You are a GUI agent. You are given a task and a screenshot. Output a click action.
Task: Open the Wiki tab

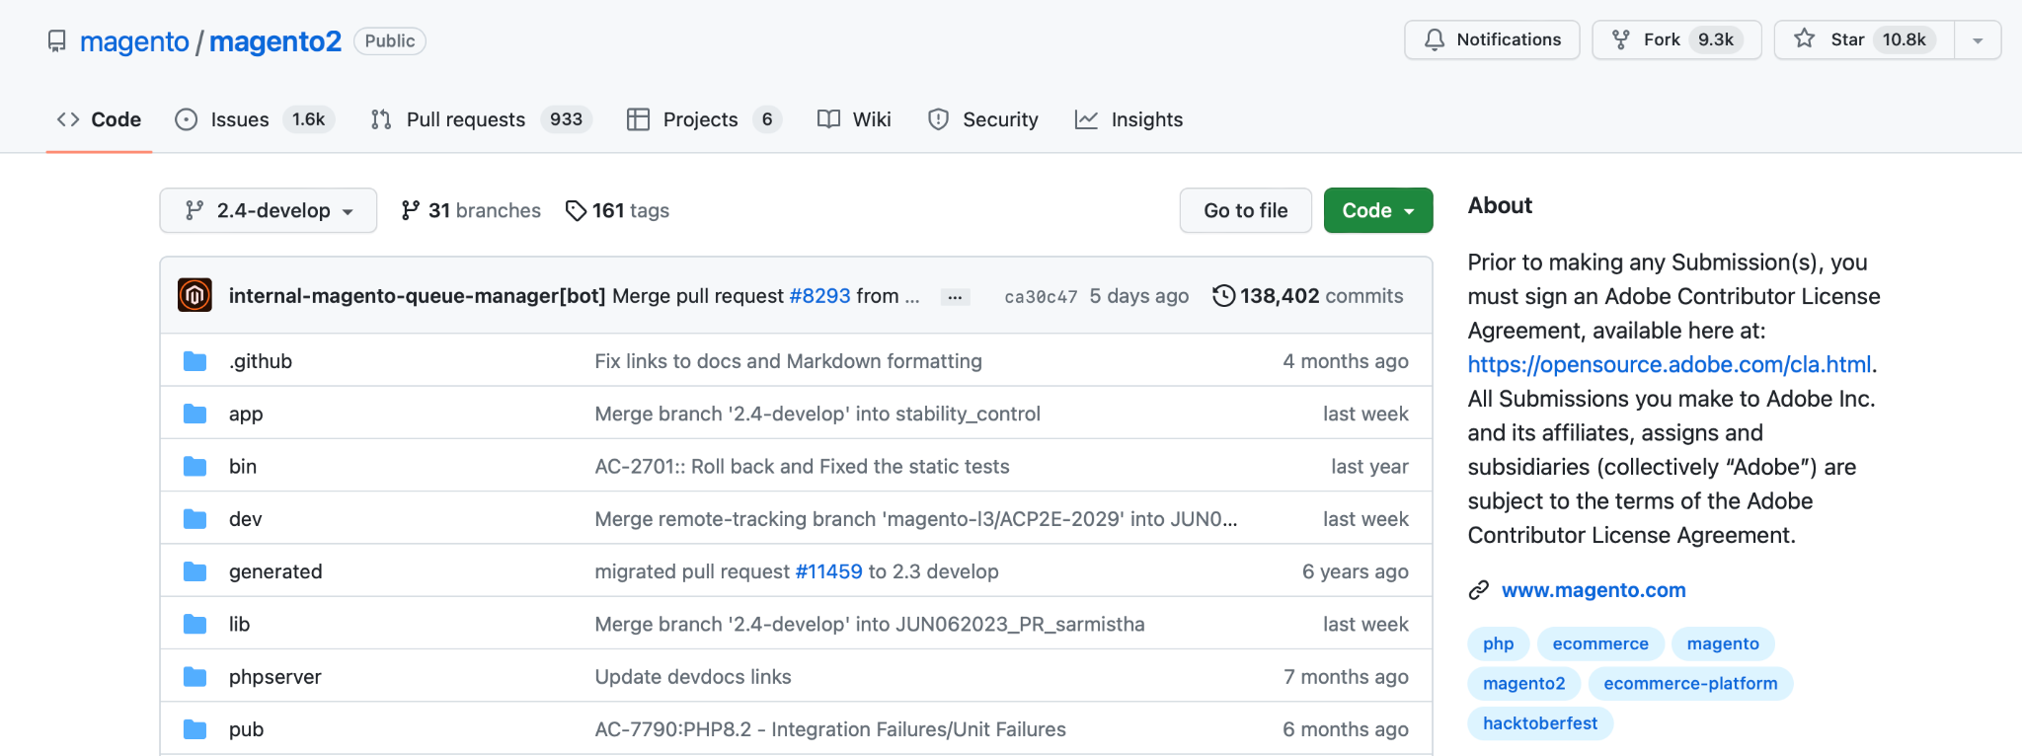854,119
